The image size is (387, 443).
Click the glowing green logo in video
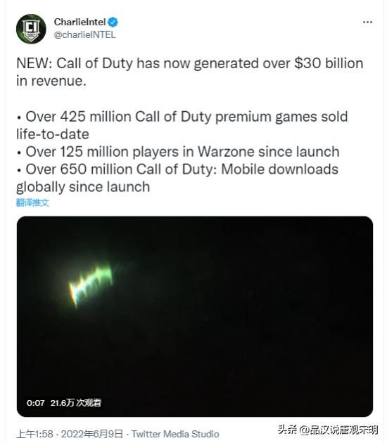[91, 285]
